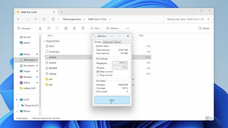228x128 pixels.
Task: Click the Copy icon in the toolbar
Action: [x=49, y=28]
